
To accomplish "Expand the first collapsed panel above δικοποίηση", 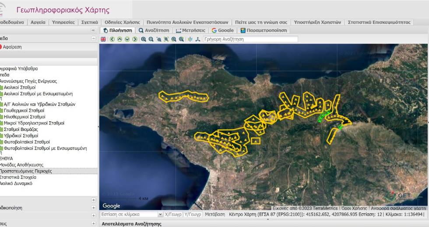I will tap(93, 200).
